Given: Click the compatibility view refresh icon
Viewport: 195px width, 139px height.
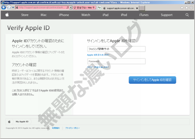Looking at the screenshot, I should pyautogui.click(x=99, y=8).
